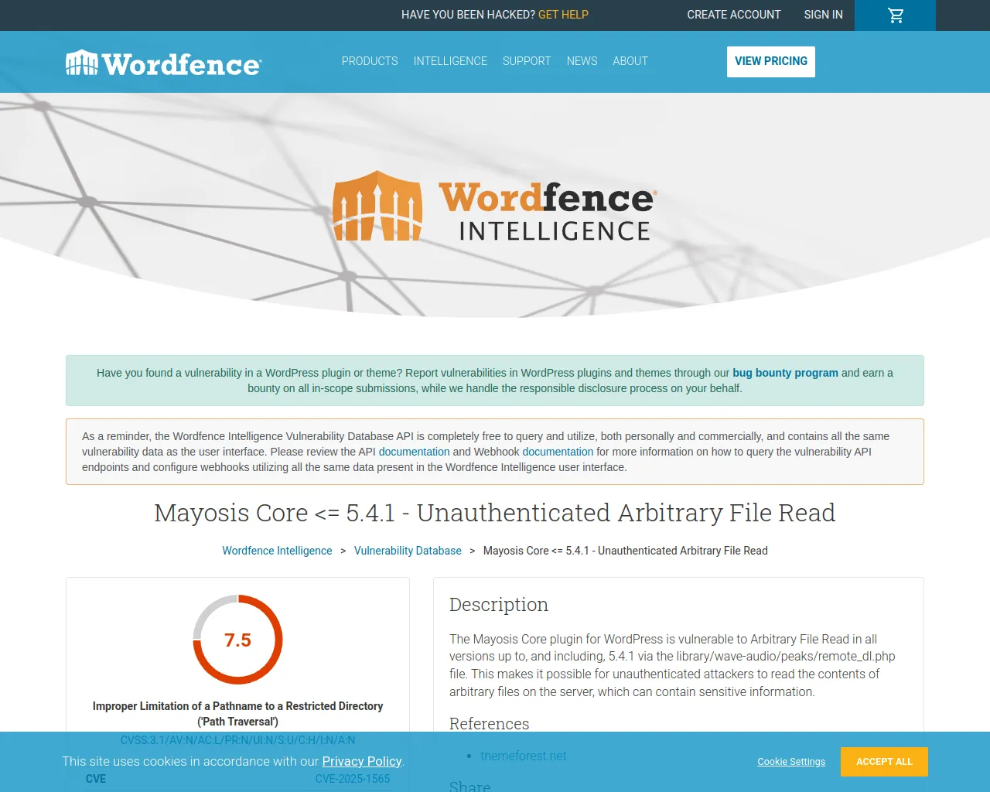Image resolution: width=990 pixels, height=792 pixels.
Task: Open the GET HELP link
Action: [563, 15]
